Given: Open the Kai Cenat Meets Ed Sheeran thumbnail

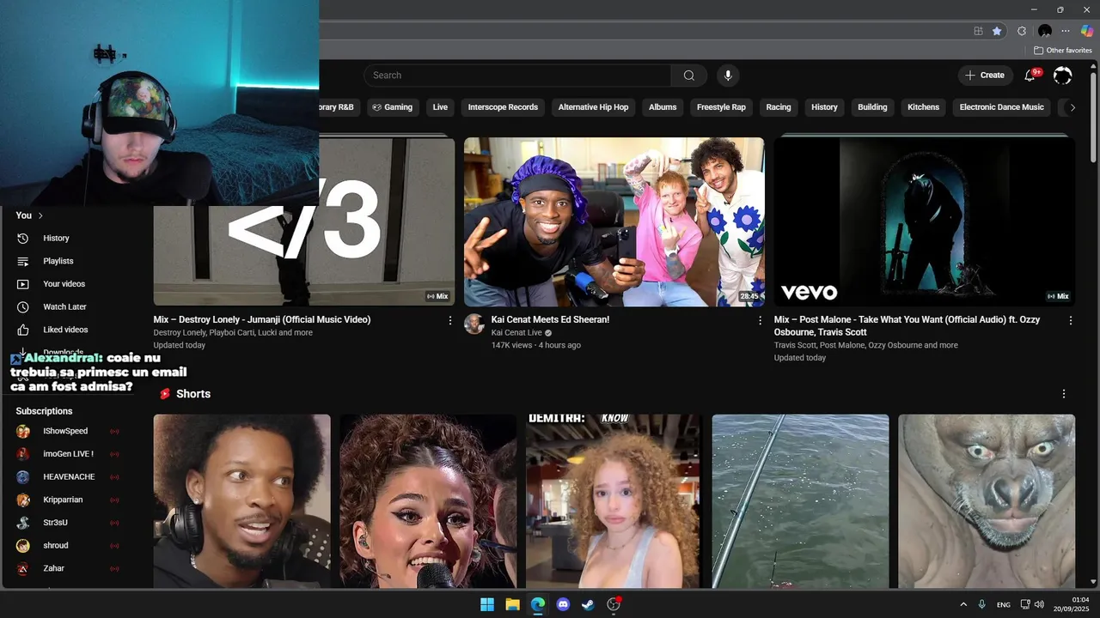Looking at the screenshot, I should point(614,221).
